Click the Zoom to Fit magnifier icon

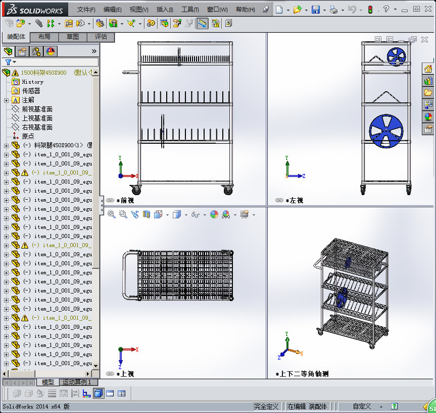click(x=112, y=214)
